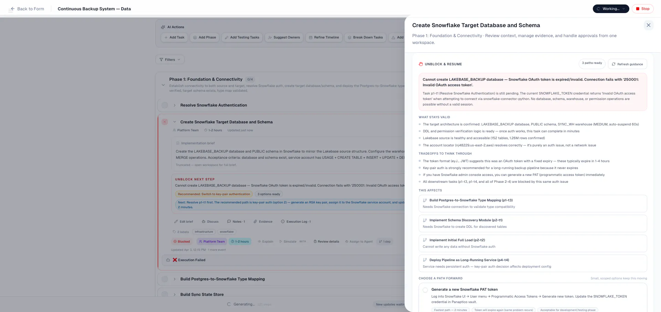Click the Add Task button

point(174,37)
